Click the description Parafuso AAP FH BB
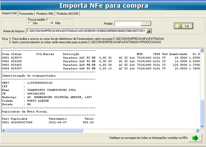This screenshot has width=206, height=147. pos(79,65)
